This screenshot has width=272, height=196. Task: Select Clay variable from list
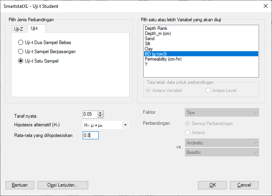[x=149, y=49]
